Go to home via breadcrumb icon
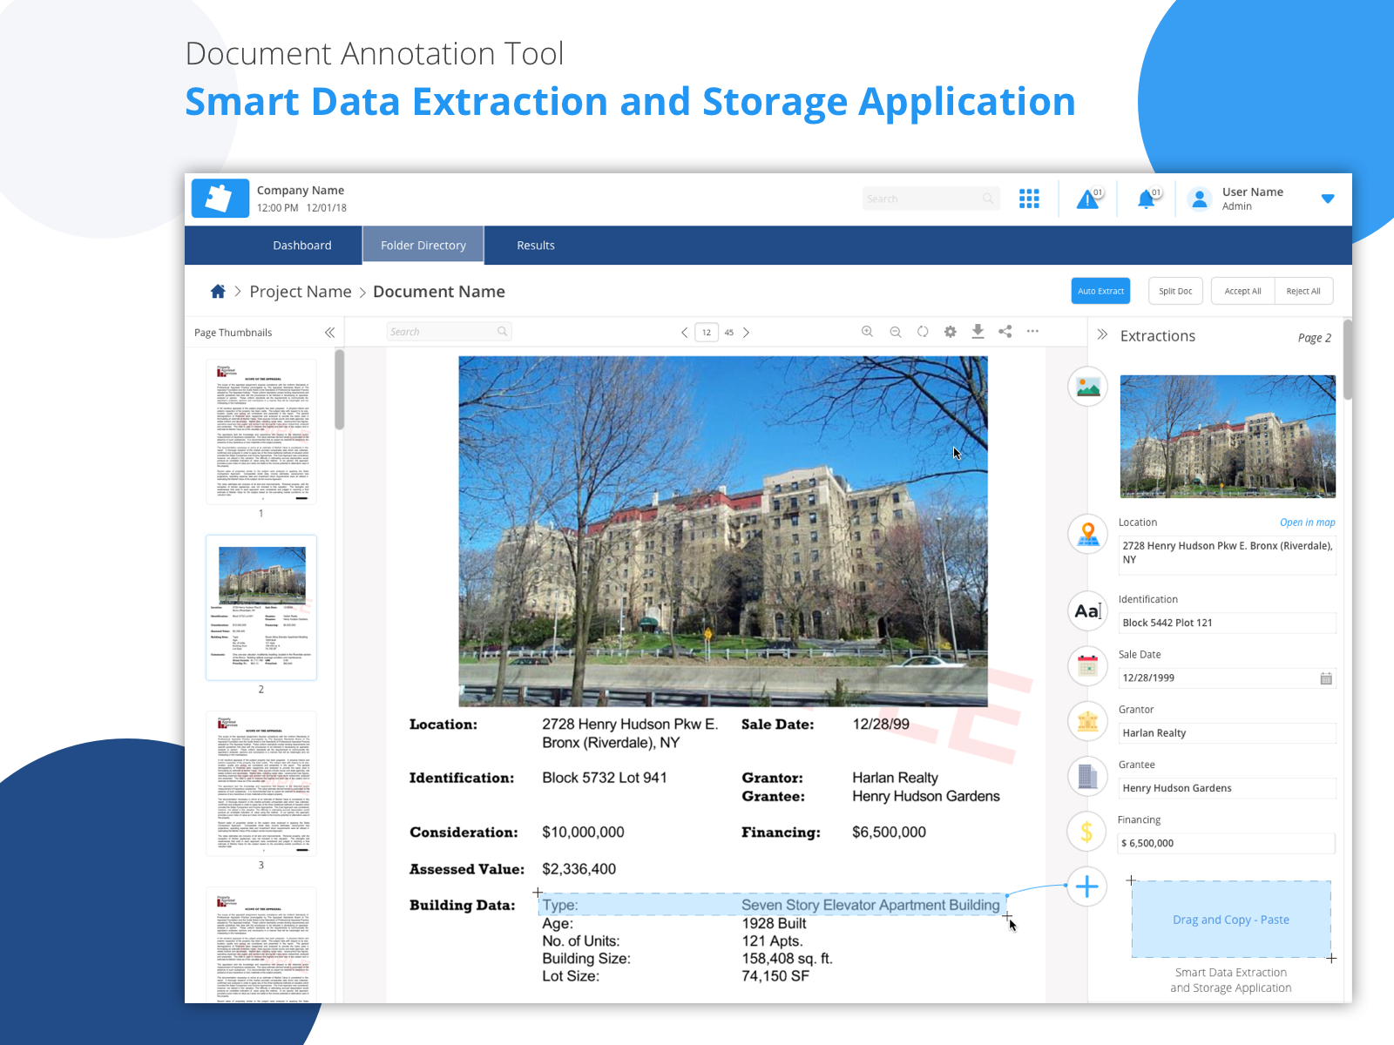This screenshot has height=1045, width=1394. pyautogui.click(x=218, y=291)
